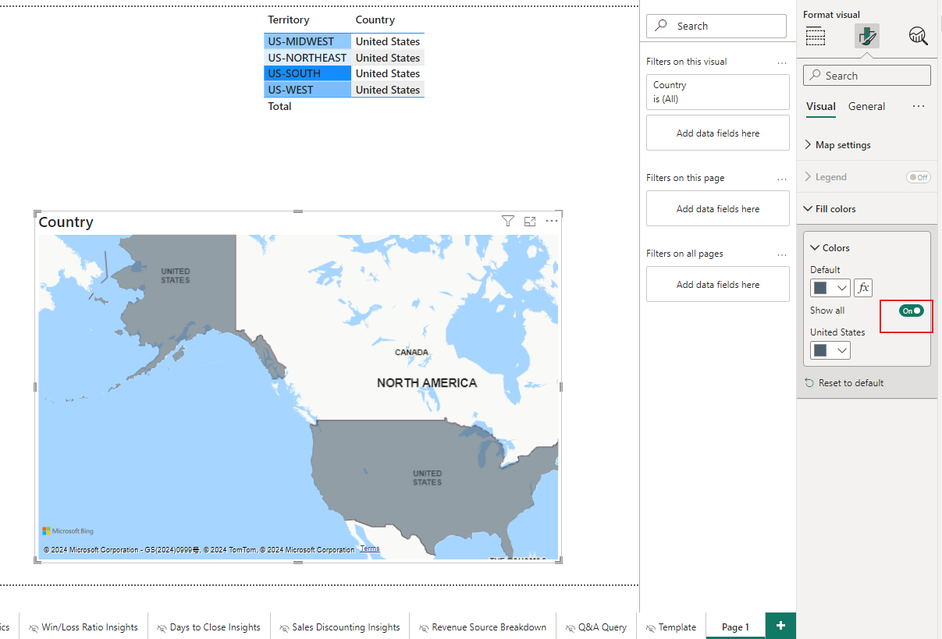Click the Country title of map visual
The image size is (942, 639).
[66, 222]
